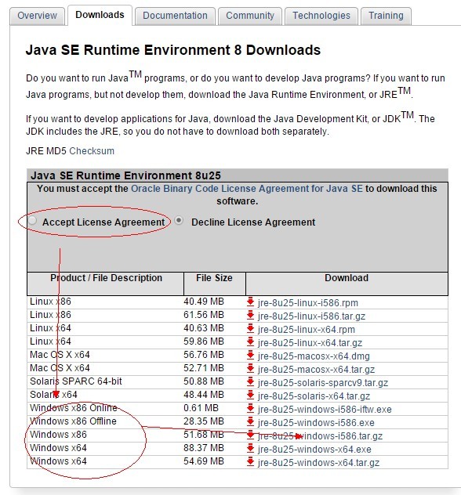This screenshot has height=495, width=461.
Task: Click download arrow icon for jre-8u25-solaris-sparcv9.tar.gz
Action: pyautogui.click(x=250, y=382)
